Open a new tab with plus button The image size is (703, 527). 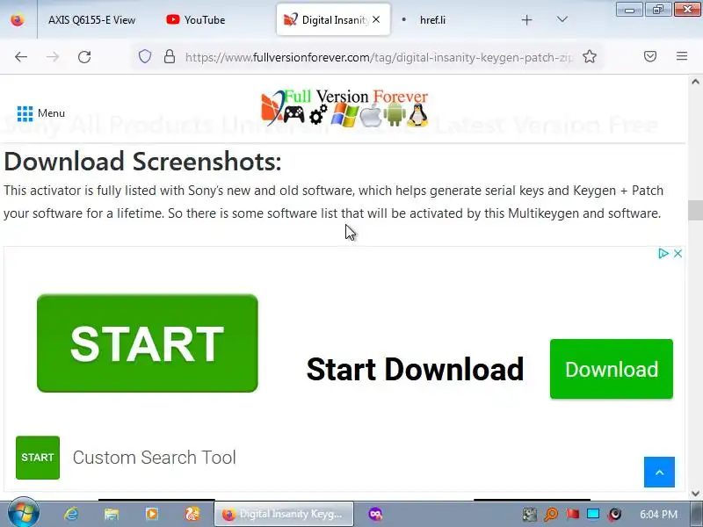click(526, 19)
